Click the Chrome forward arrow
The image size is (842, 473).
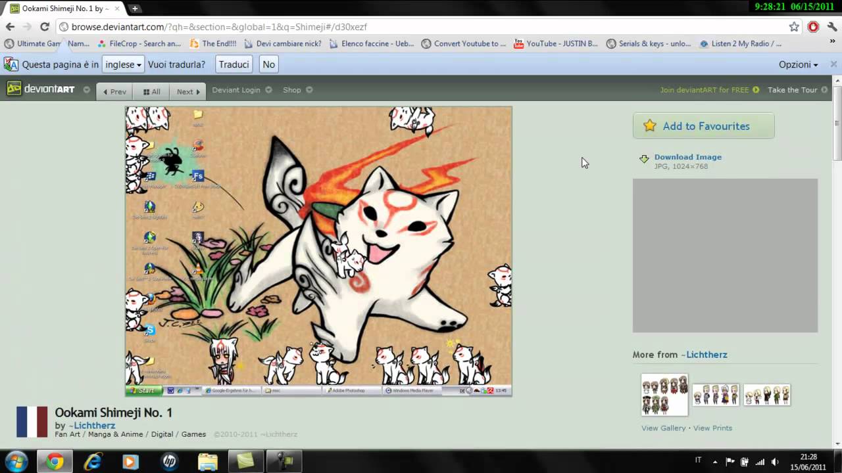tap(27, 27)
